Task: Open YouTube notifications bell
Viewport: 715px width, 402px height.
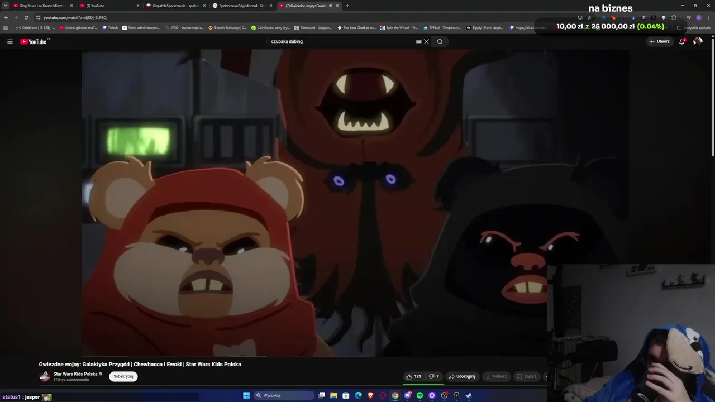Action: 682,41
